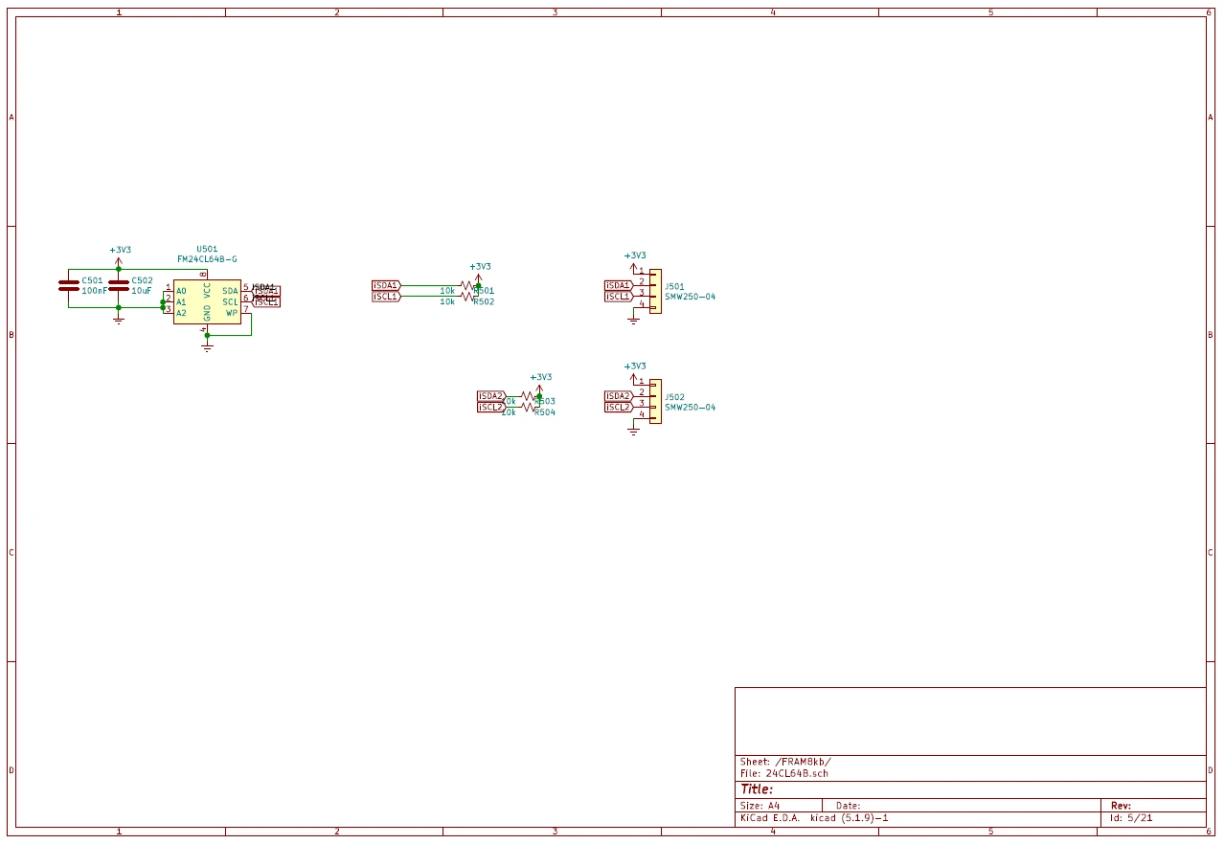Select the iSDA1 label at J501 pin 2
Screen dimensions: 1225x844
619,285
